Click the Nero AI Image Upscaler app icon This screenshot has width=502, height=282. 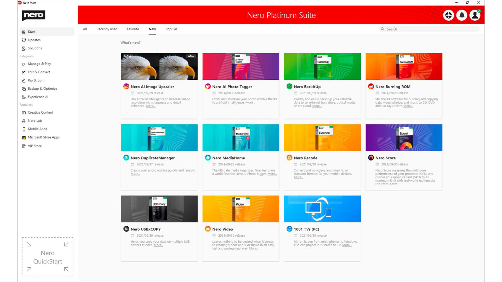tap(126, 86)
